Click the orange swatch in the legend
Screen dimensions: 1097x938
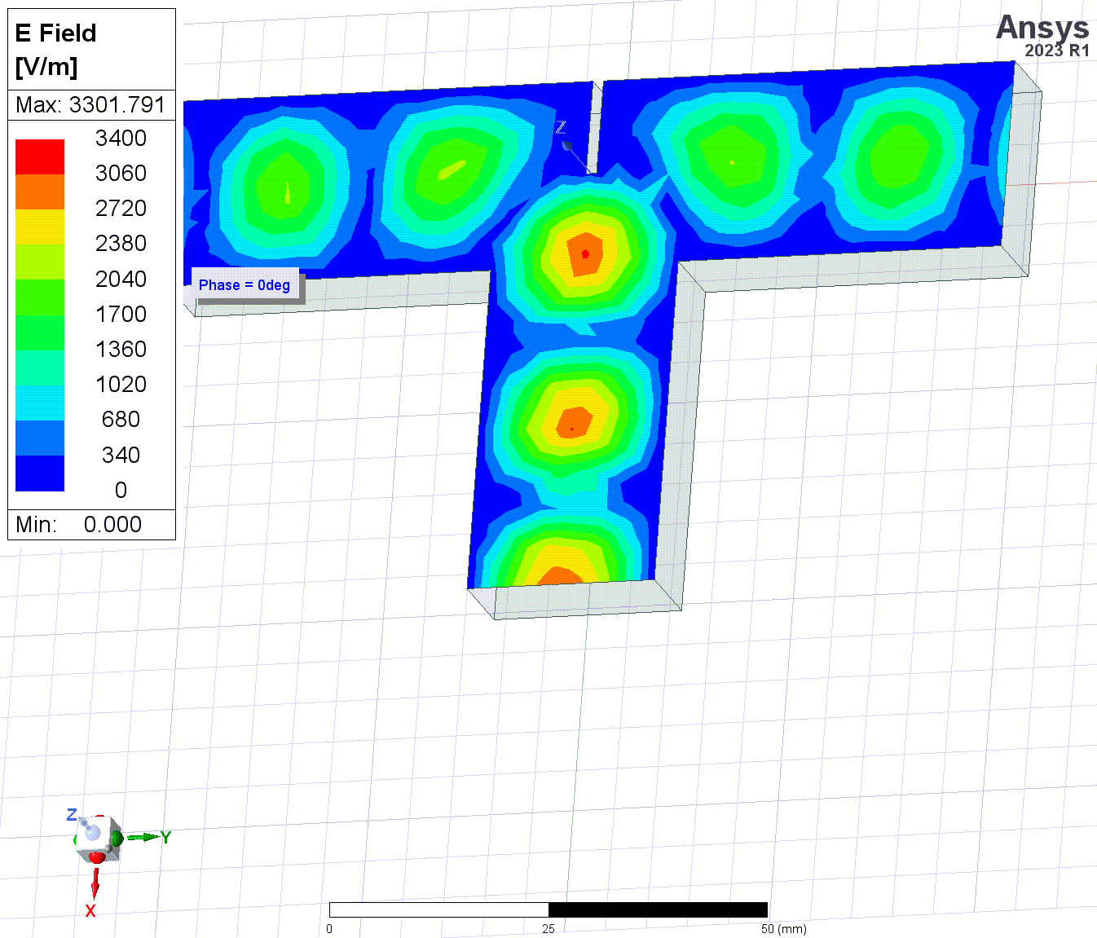click(x=40, y=192)
